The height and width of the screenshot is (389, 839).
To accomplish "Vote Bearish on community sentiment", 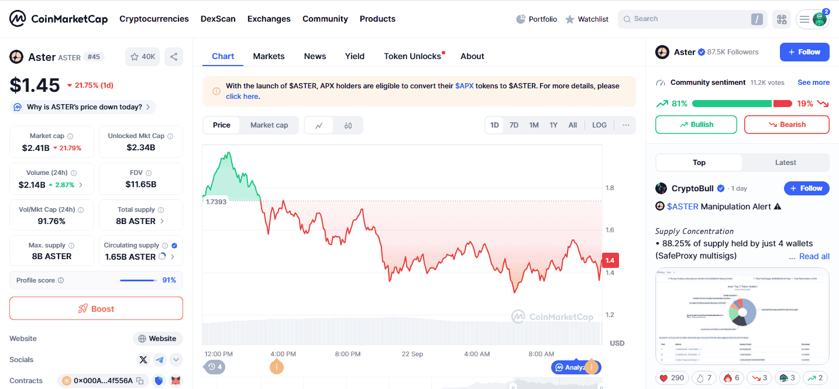I will 786,125.
